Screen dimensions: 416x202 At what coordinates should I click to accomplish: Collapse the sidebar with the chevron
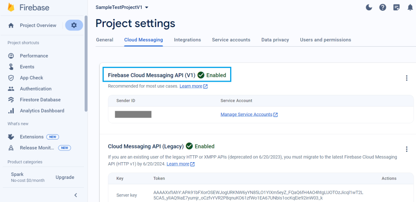coord(76,195)
